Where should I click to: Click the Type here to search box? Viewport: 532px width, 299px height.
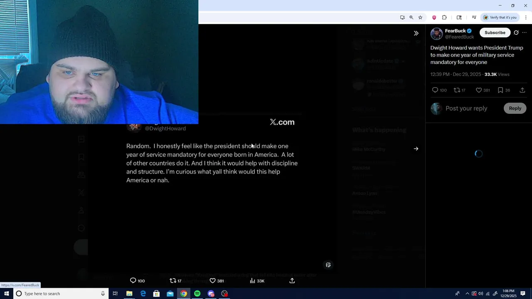pos(61,294)
